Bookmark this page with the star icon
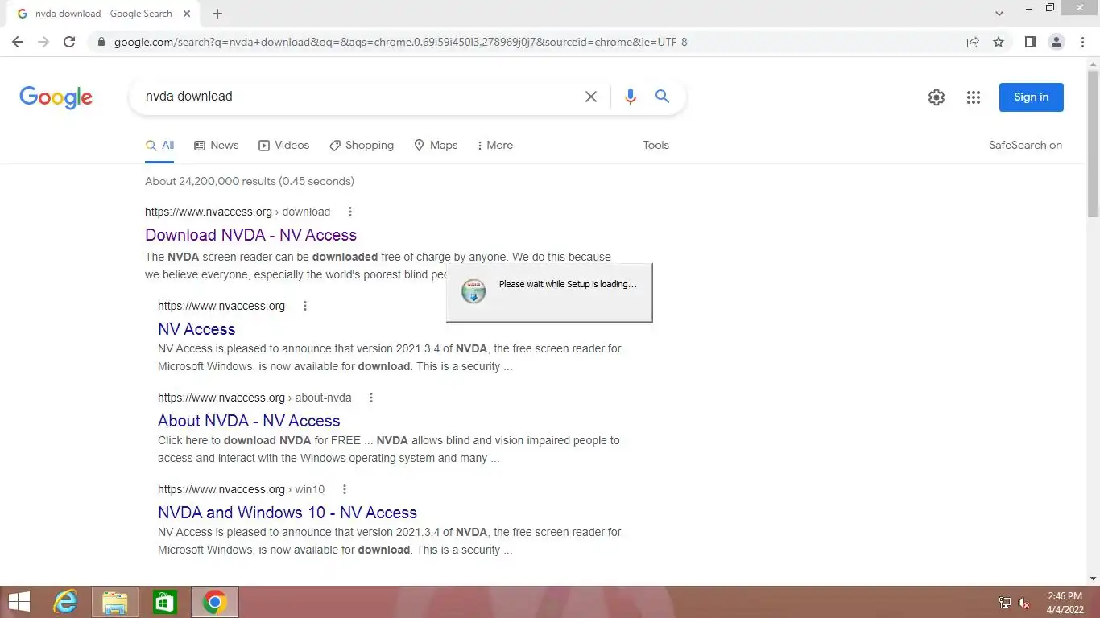This screenshot has height=618, width=1100. point(999,42)
